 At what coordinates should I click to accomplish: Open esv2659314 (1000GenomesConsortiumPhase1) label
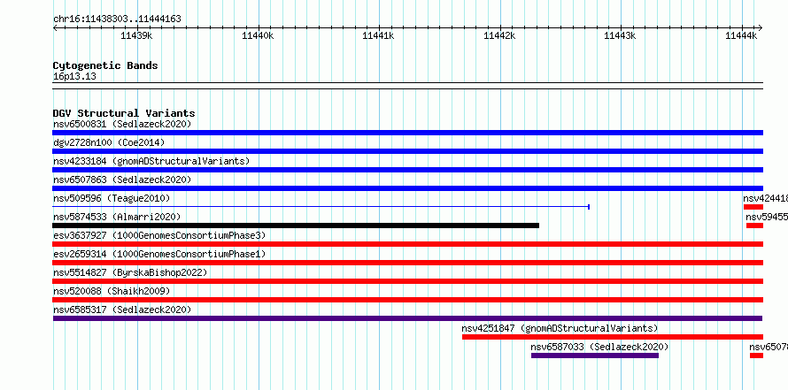[x=159, y=254]
